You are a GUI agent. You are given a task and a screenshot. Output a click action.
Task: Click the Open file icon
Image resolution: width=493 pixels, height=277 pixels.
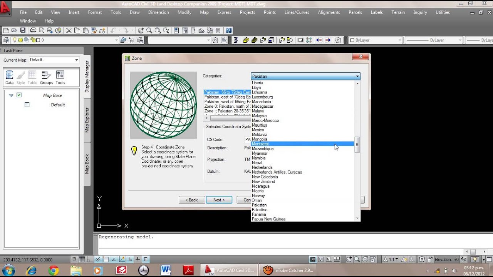[14, 30]
